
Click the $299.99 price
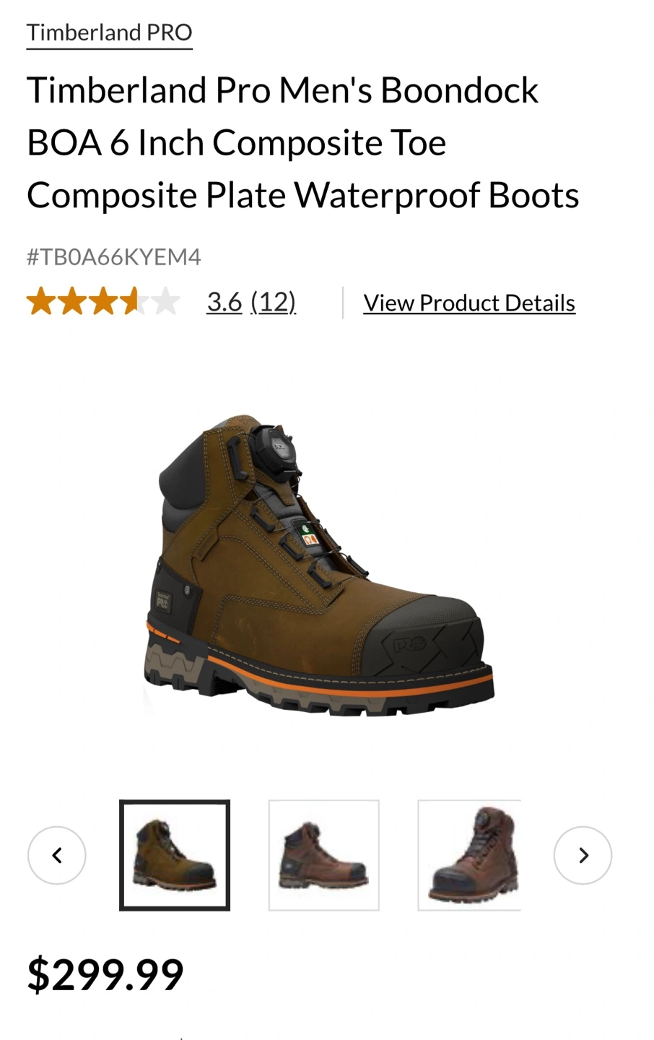(x=105, y=974)
